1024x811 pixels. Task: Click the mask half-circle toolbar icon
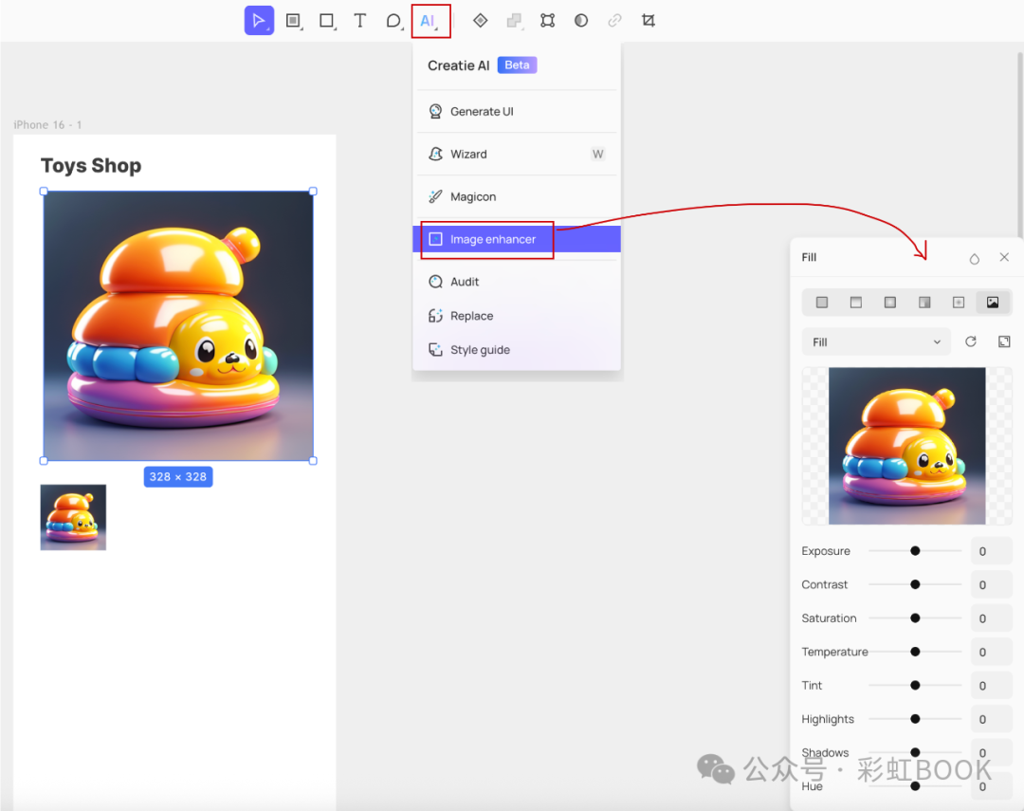pos(581,20)
